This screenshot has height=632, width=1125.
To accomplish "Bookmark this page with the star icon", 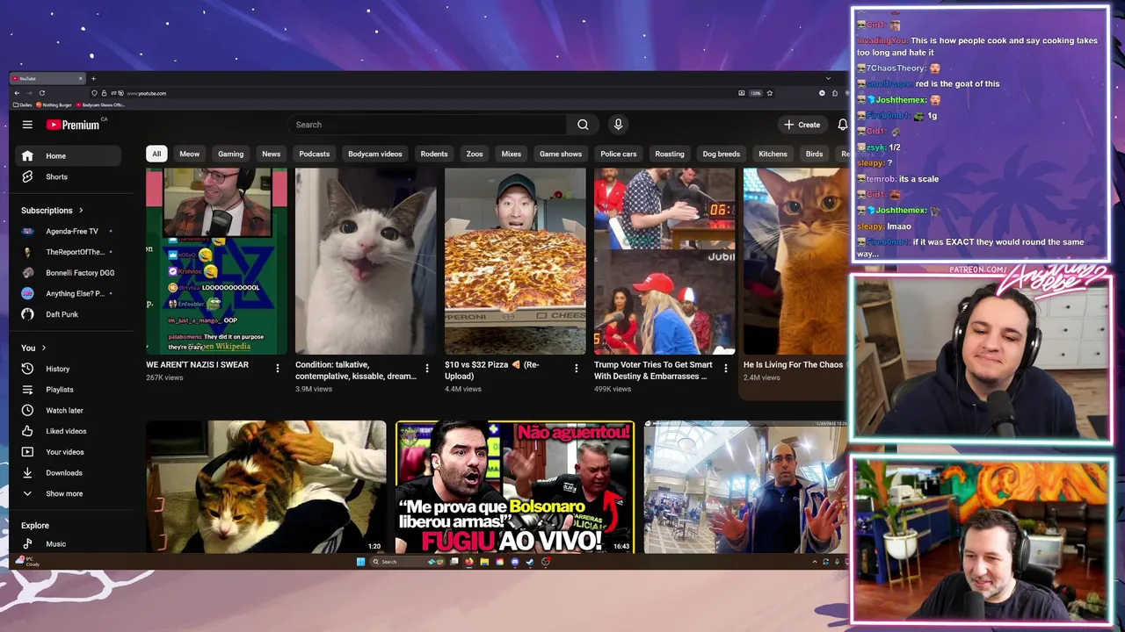I will tap(770, 93).
